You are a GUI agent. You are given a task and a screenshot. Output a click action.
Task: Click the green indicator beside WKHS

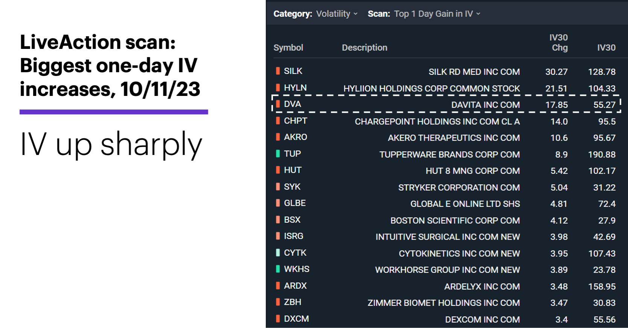click(278, 269)
